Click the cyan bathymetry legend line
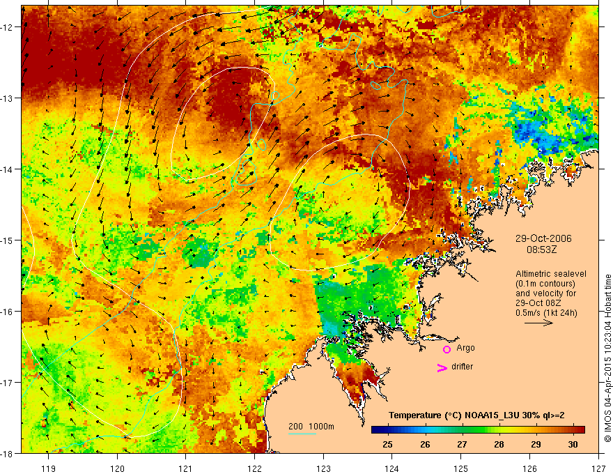The image size is (613, 474). (x=302, y=434)
